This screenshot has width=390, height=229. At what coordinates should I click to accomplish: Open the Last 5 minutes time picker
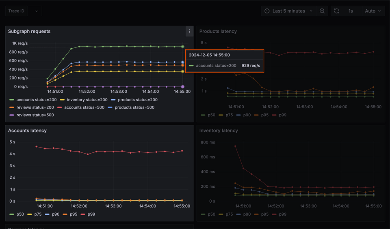click(289, 11)
